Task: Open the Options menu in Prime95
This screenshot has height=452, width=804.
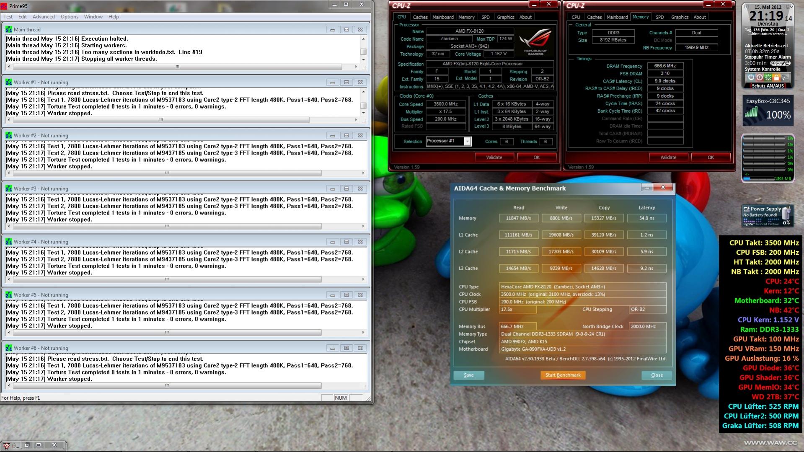Action: (70, 17)
